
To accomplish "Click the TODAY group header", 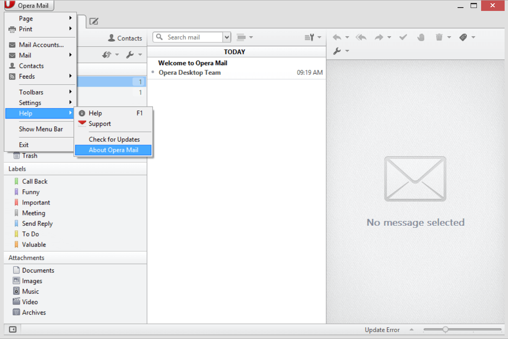I will point(237,52).
